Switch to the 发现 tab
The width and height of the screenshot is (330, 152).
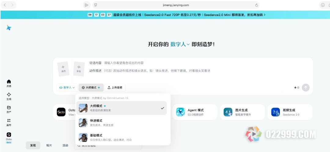coord(33,145)
